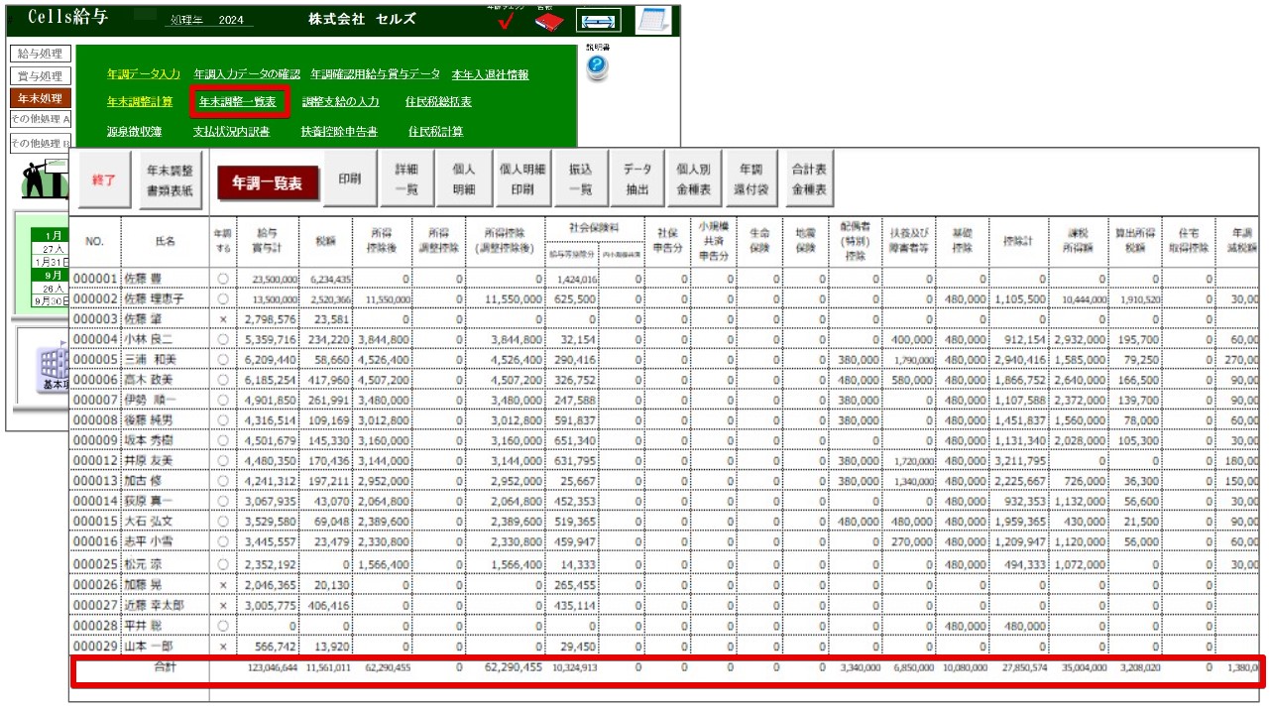Toggle 年調する mark for 佐藤 理恵子
The height and width of the screenshot is (709, 1270).
223,298
